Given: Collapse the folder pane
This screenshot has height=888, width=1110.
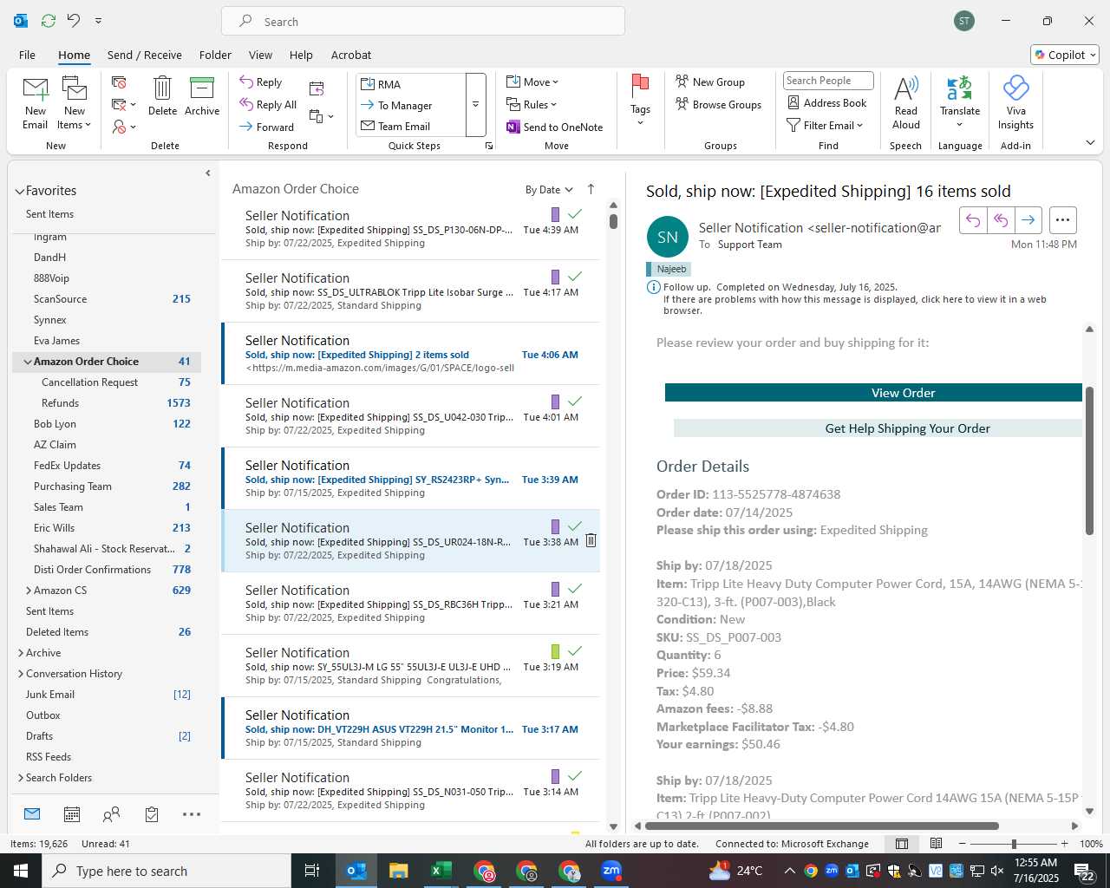Looking at the screenshot, I should coord(208,173).
